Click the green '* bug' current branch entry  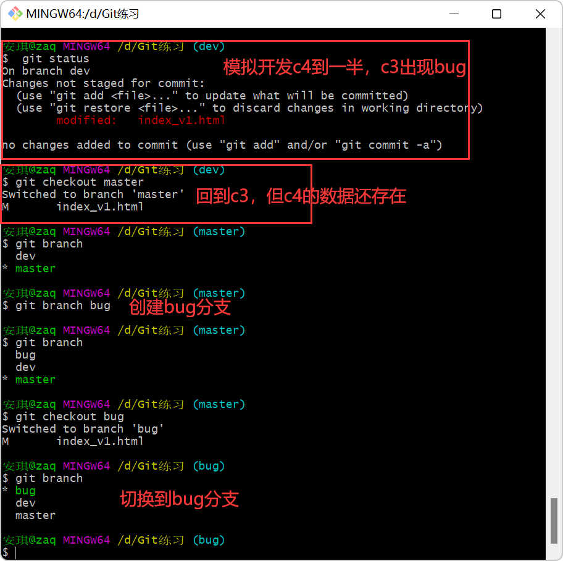tap(19, 491)
